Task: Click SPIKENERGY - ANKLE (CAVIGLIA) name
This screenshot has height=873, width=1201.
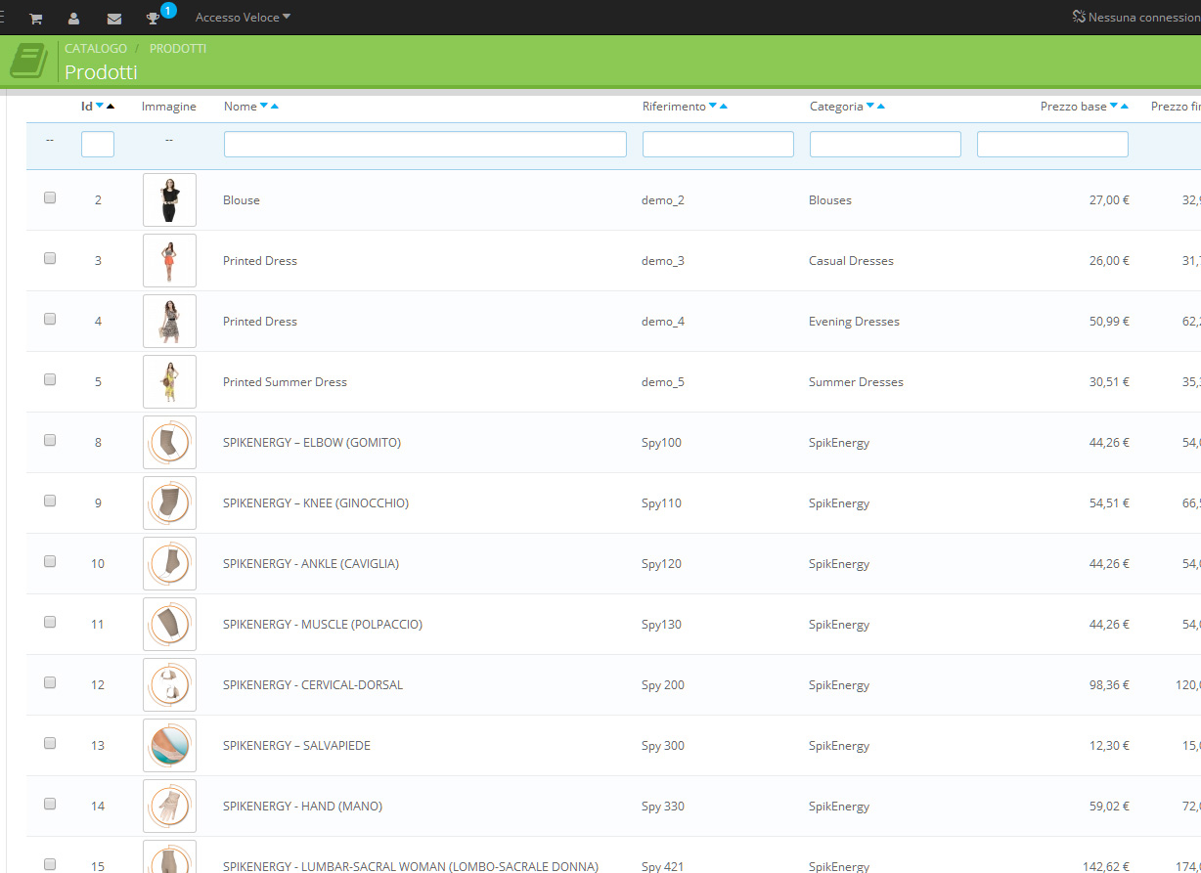Action: click(x=311, y=563)
